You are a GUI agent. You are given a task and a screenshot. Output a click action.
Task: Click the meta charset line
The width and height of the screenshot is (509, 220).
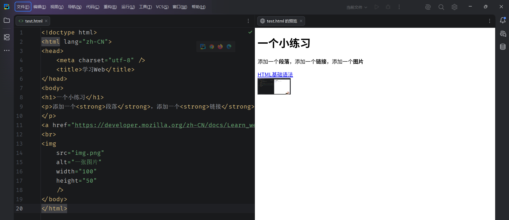(101, 60)
